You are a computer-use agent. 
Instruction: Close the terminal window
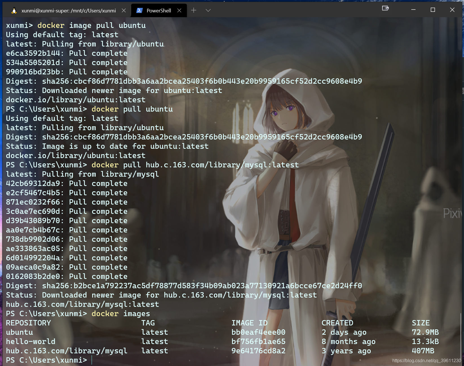coord(452,10)
